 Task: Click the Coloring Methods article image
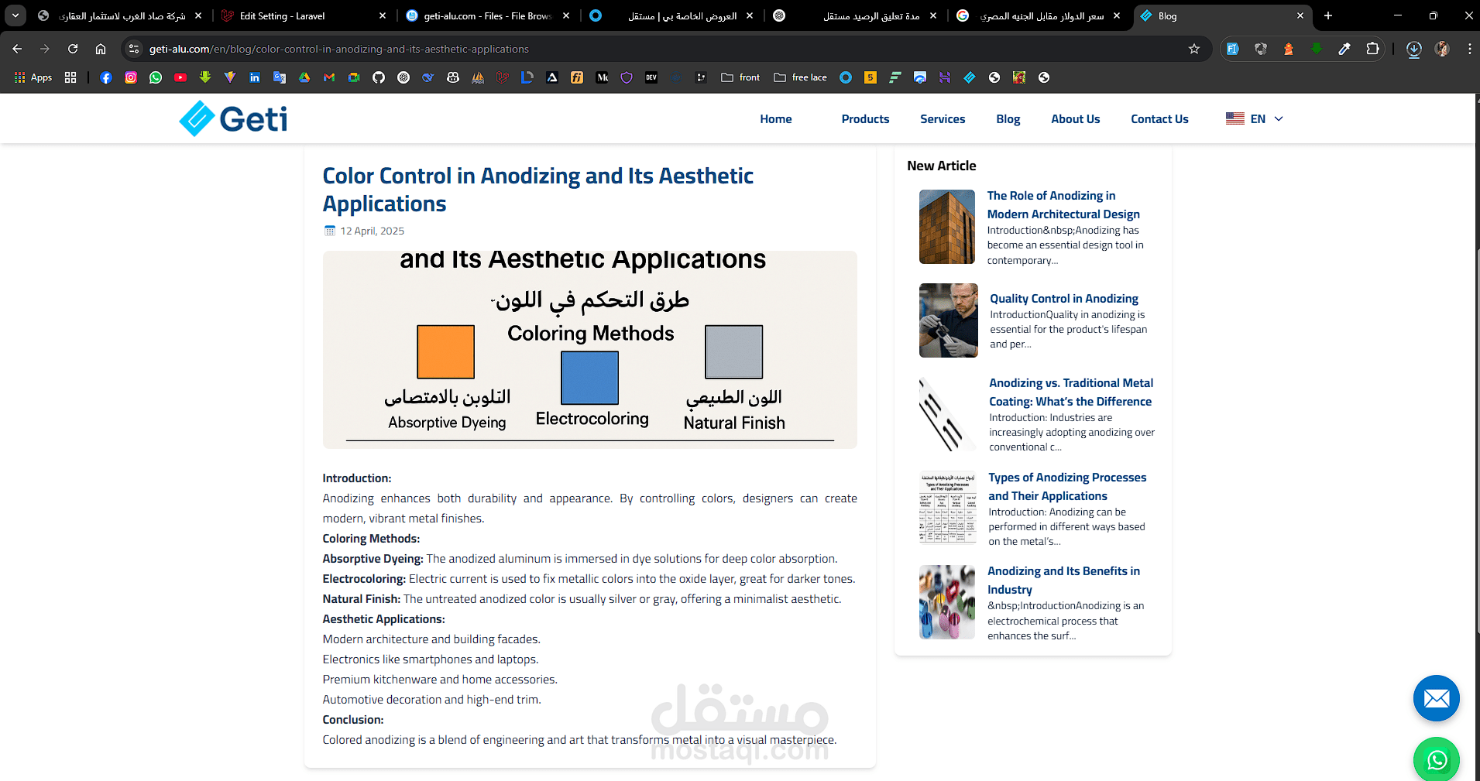click(589, 350)
